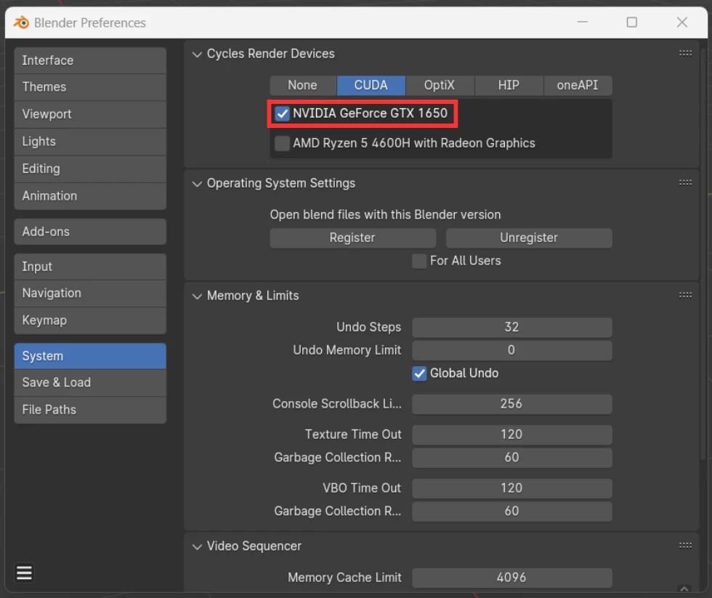Click the Undo Steps value field
The height and width of the screenshot is (598, 712).
point(511,328)
